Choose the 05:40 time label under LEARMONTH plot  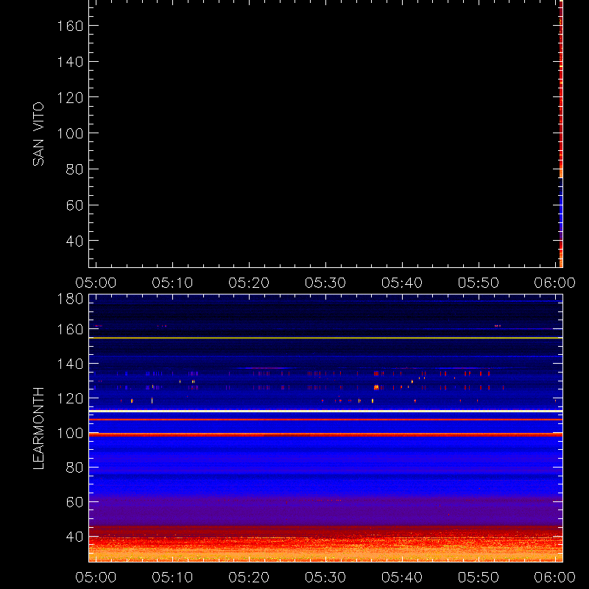point(402,577)
